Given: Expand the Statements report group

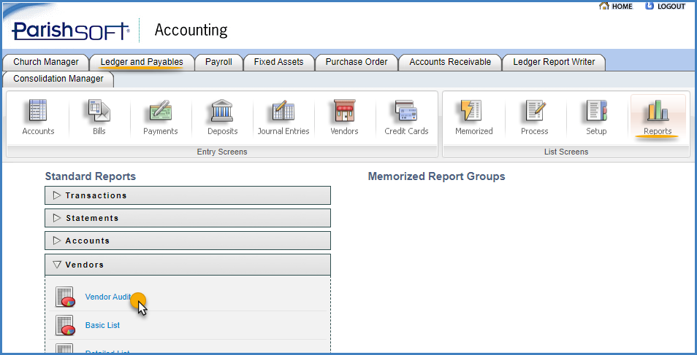Looking at the screenshot, I should (x=188, y=218).
